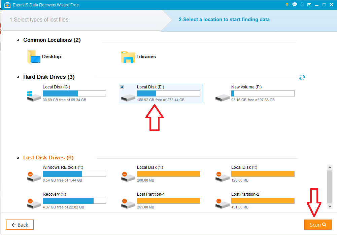Click the Recovery (*:) drive icon
Viewport: 337px width, 235px height.
pyautogui.click(x=34, y=203)
